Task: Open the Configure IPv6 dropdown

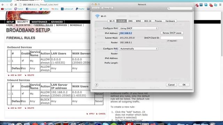Action: pos(139,49)
